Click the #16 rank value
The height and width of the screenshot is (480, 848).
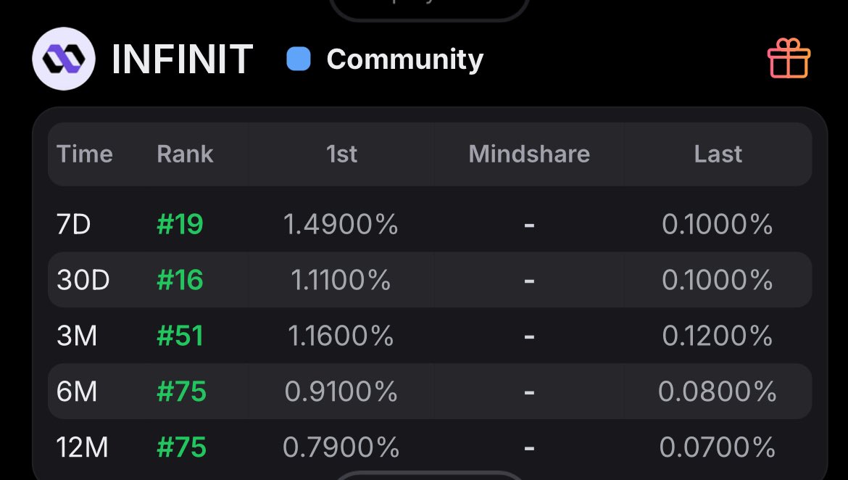(x=180, y=280)
